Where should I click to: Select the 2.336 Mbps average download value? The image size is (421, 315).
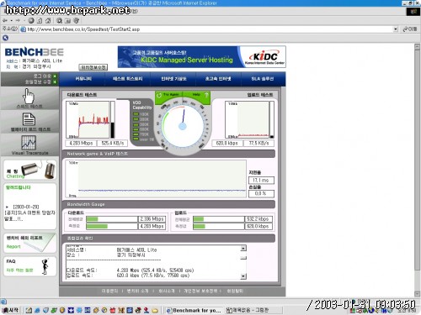(152, 219)
